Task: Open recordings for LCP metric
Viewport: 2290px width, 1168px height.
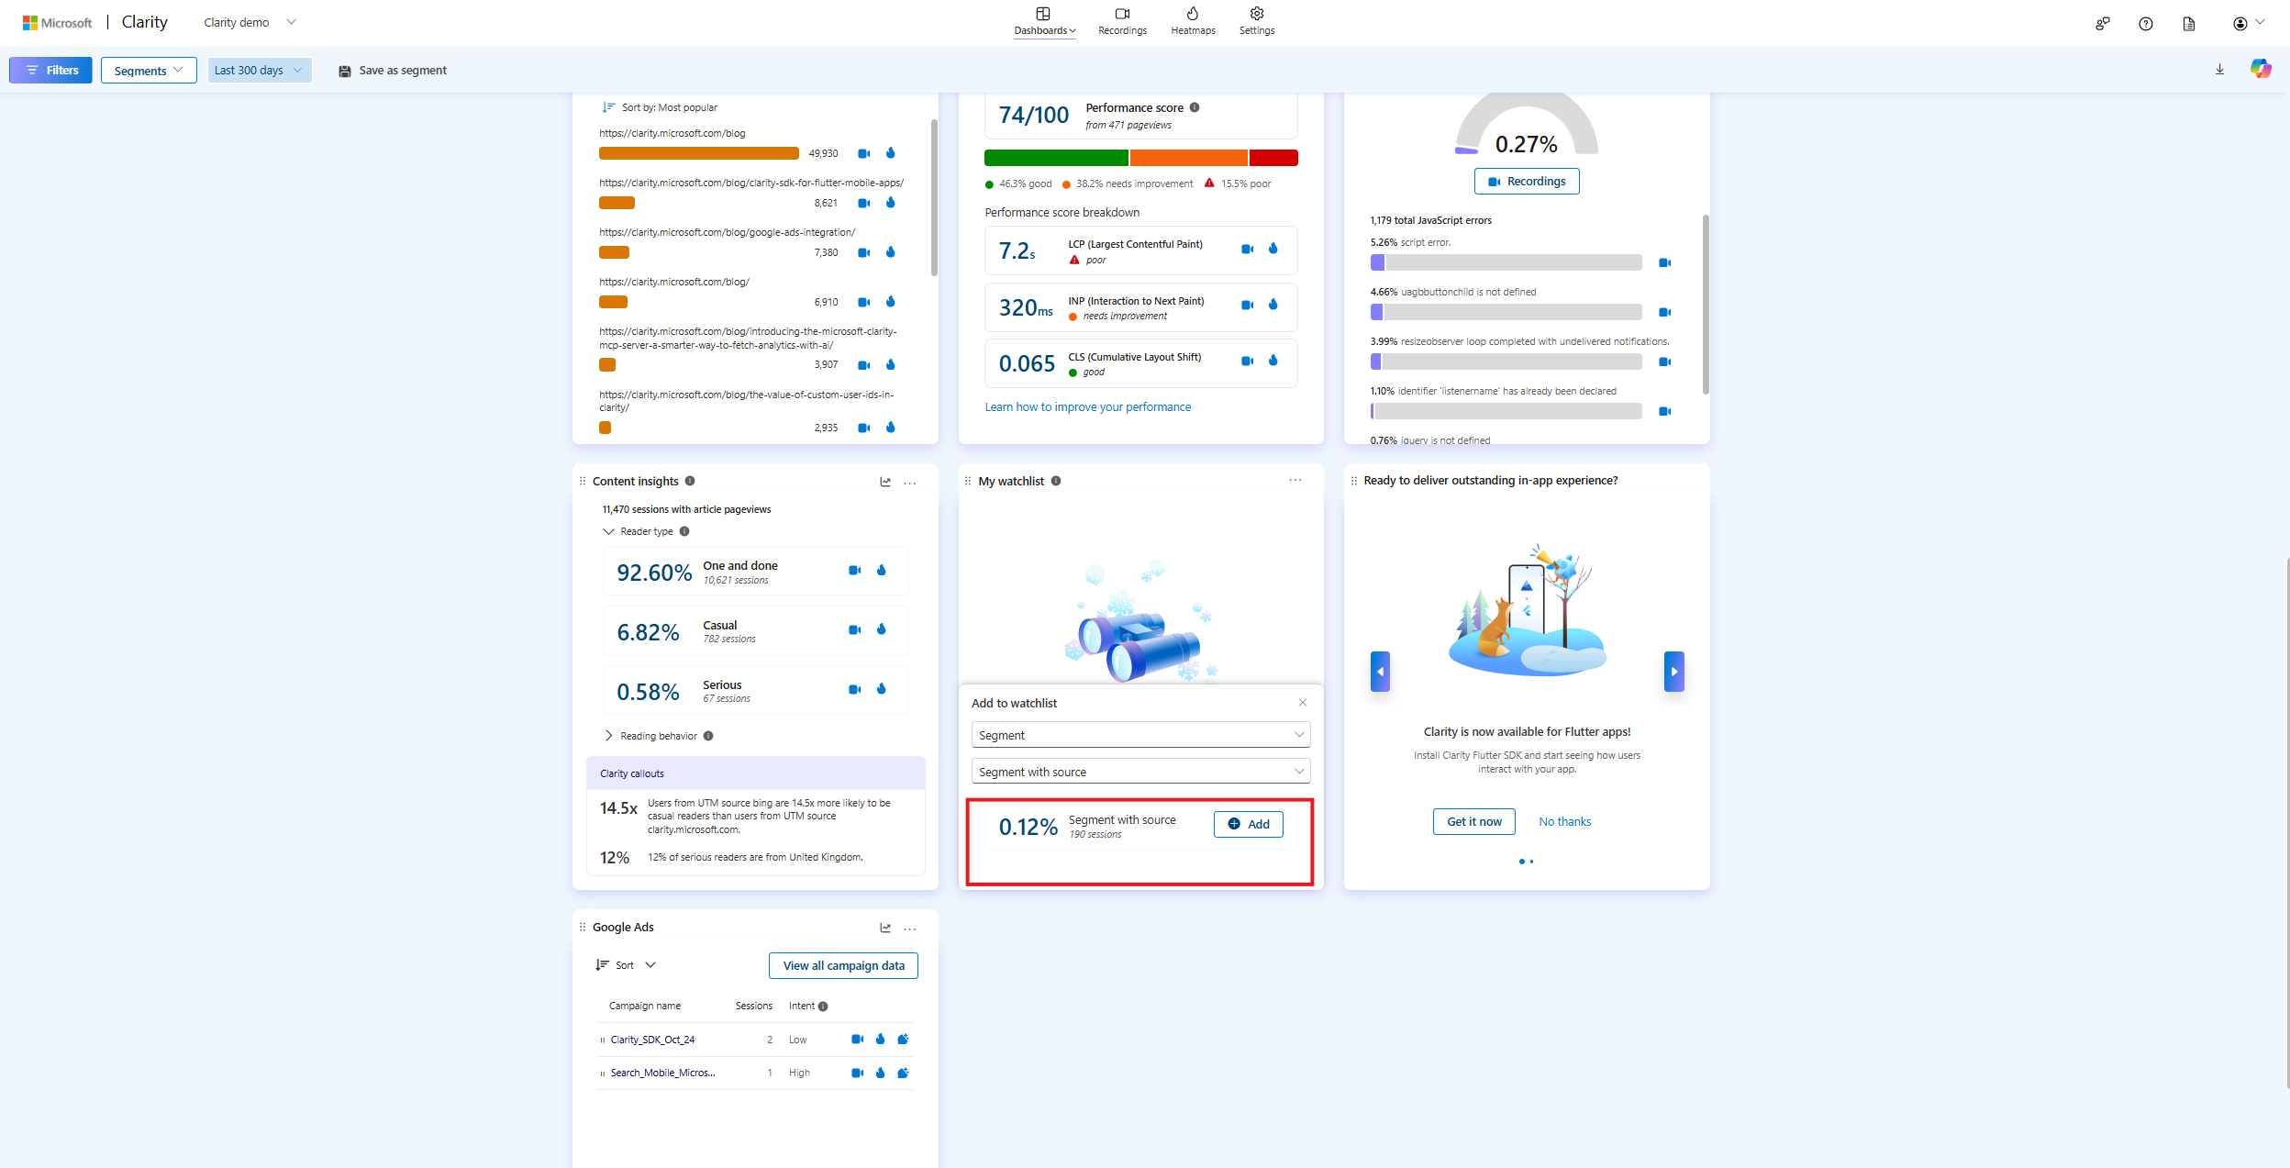Action: (x=1247, y=250)
